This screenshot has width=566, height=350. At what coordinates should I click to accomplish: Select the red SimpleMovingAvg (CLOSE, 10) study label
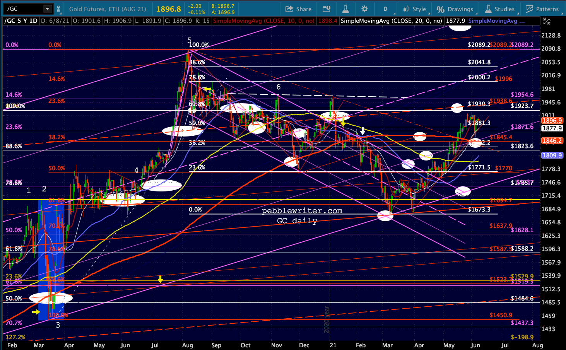pos(264,21)
